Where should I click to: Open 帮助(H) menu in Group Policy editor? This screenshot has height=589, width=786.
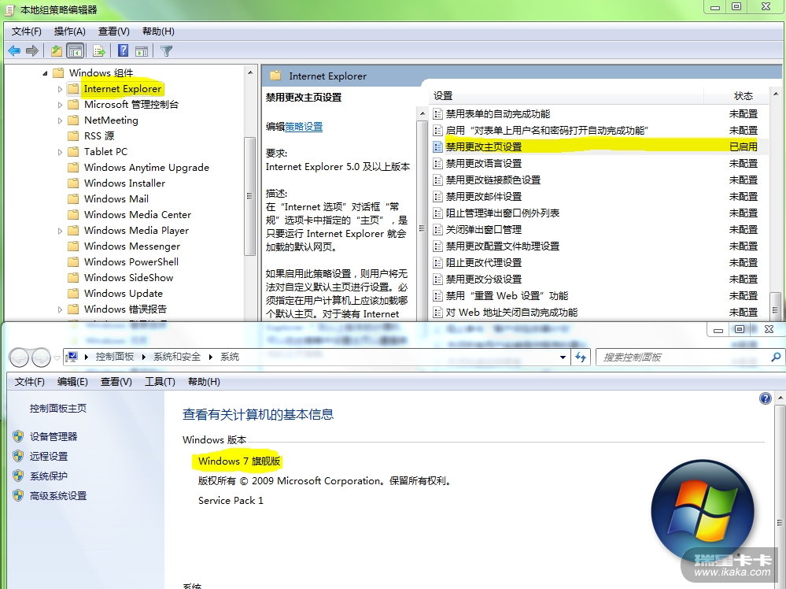point(158,31)
